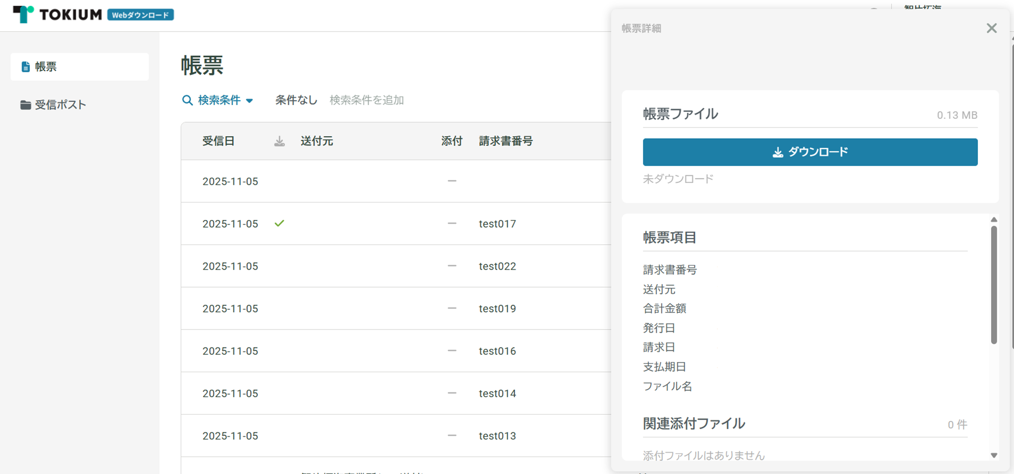Viewport: 1014px width, 474px height.
Task: Click the download column header icon
Action: (x=279, y=141)
